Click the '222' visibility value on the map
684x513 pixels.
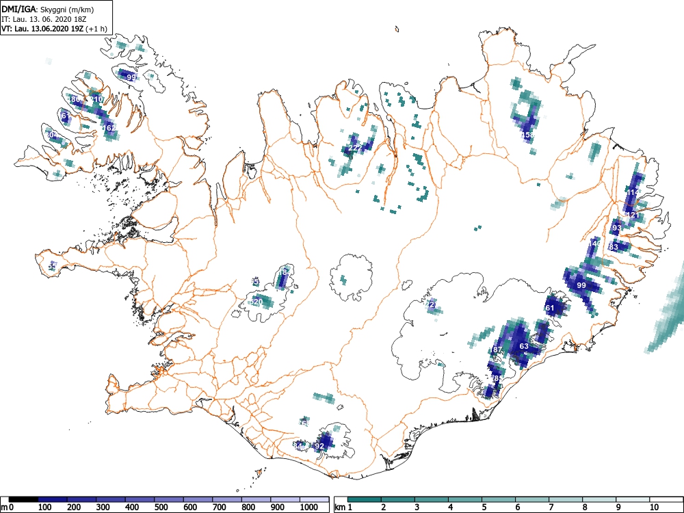pyautogui.click(x=355, y=148)
